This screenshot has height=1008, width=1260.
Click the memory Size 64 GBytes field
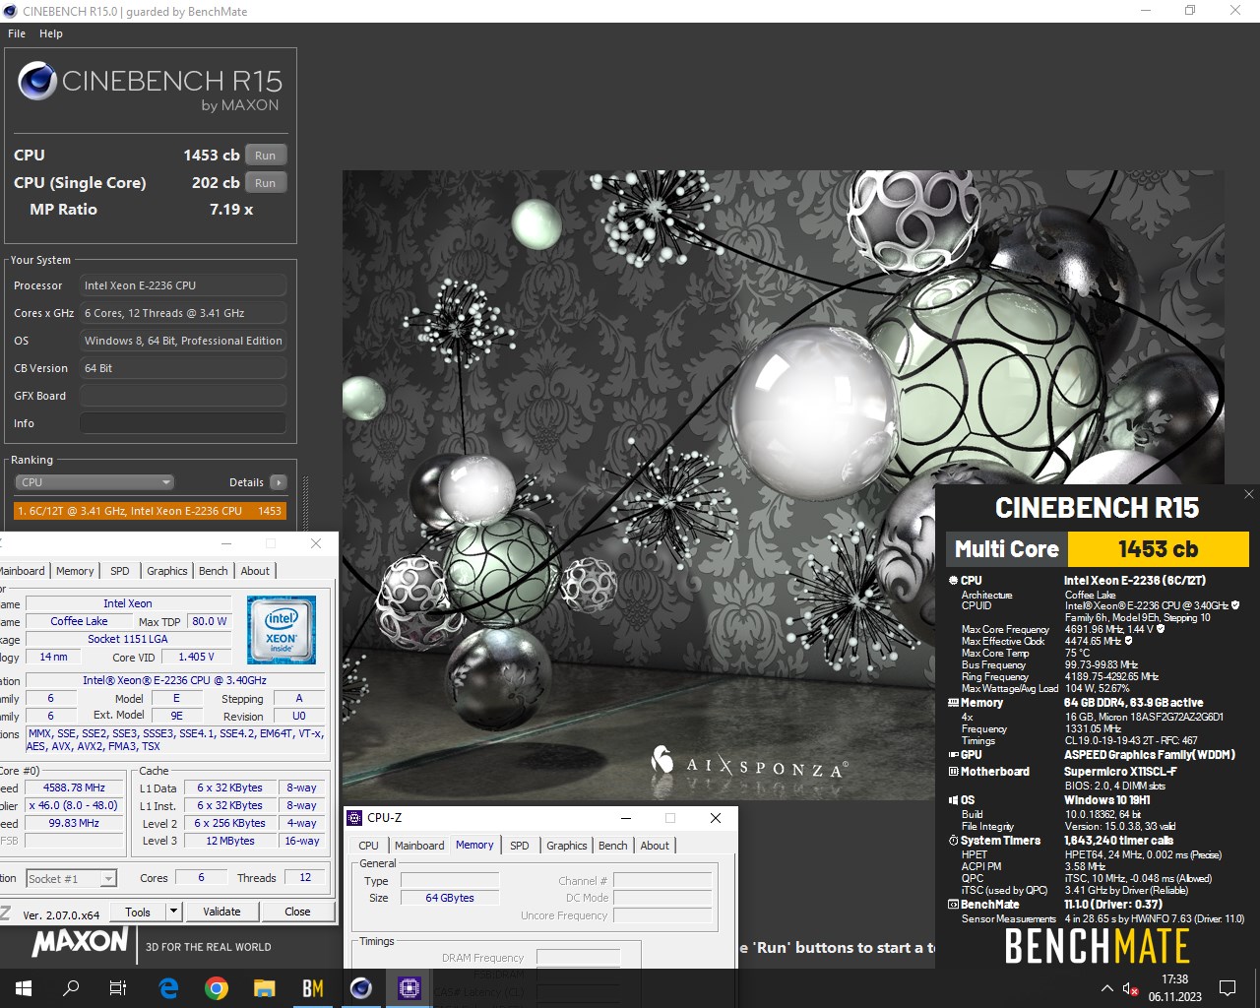click(450, 898)
